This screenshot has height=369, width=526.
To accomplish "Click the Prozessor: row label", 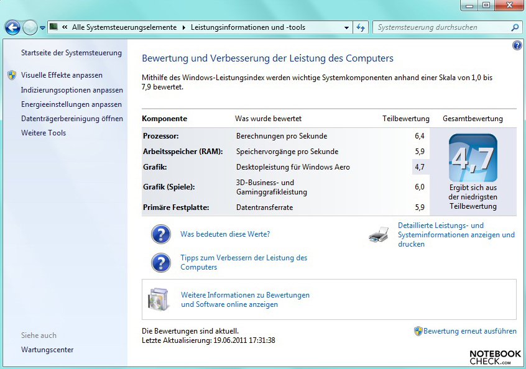I will pyautogui.click(x=160, y=136).
